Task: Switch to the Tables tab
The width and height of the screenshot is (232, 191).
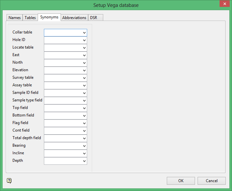Action: [30, 18]
